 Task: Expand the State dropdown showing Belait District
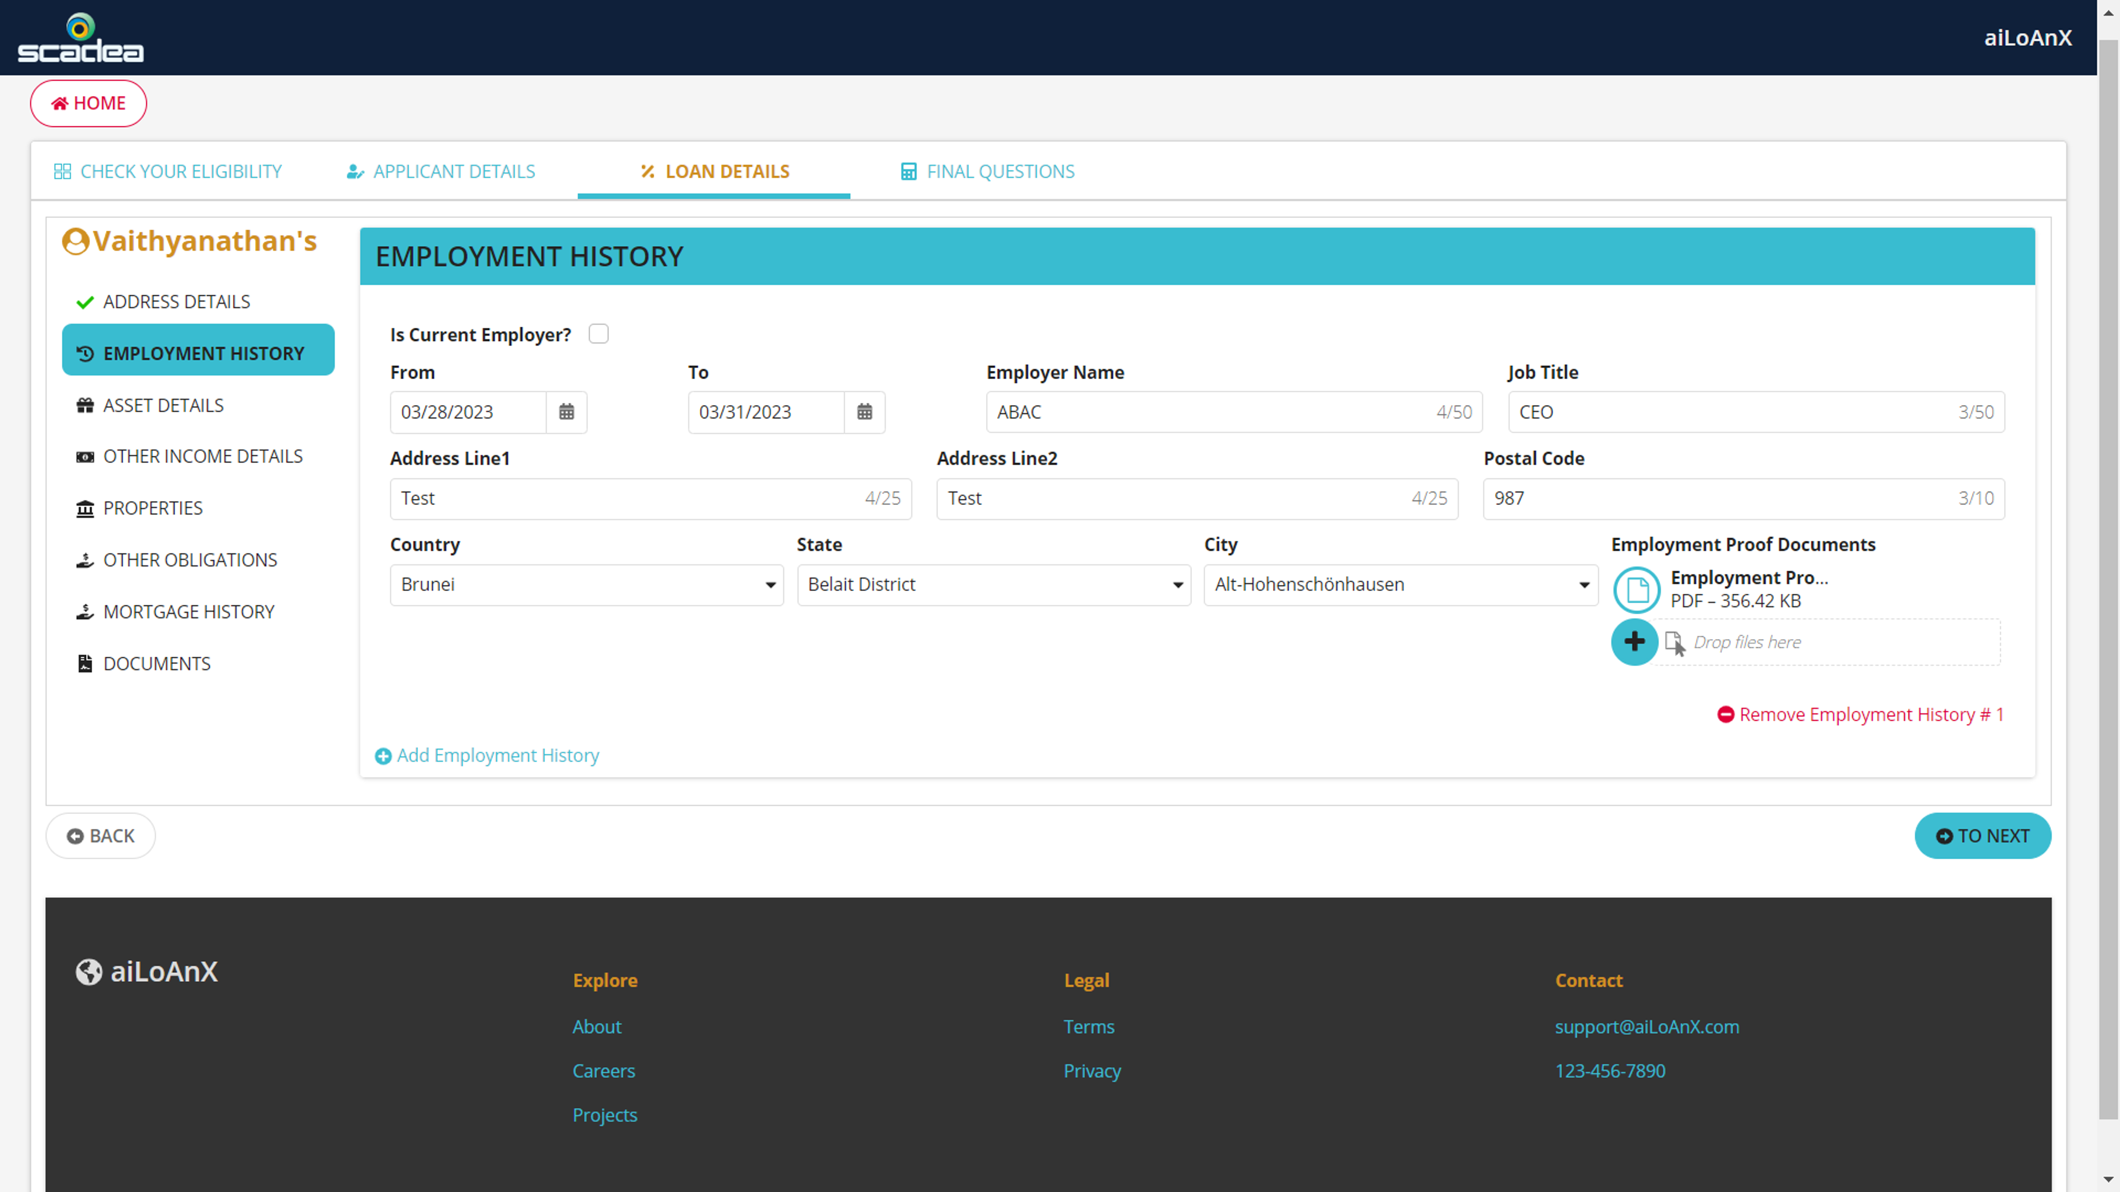[993, 585]
